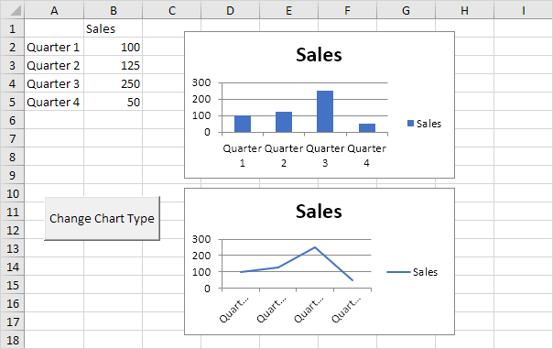Click the Quarter 4 cell
Viewport: 553px width, 349px height.
54,102
